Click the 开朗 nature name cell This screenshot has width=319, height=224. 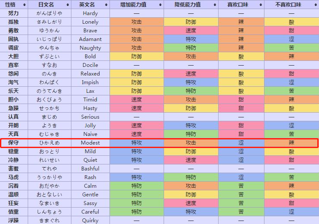coord(14,126)
